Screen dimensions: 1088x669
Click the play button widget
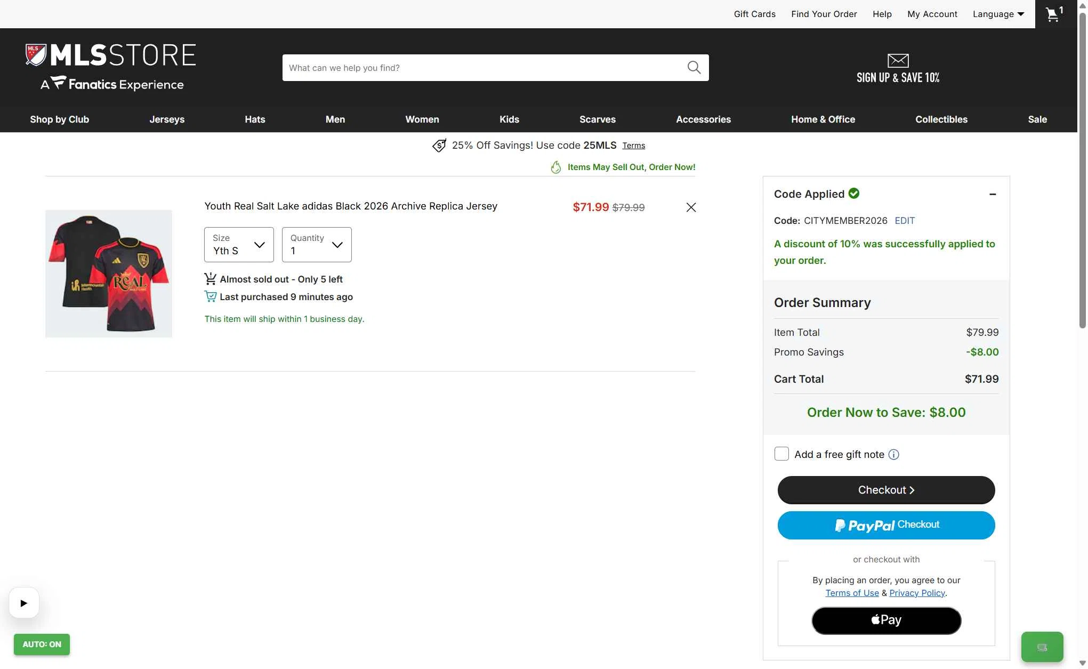pos(24,603)
